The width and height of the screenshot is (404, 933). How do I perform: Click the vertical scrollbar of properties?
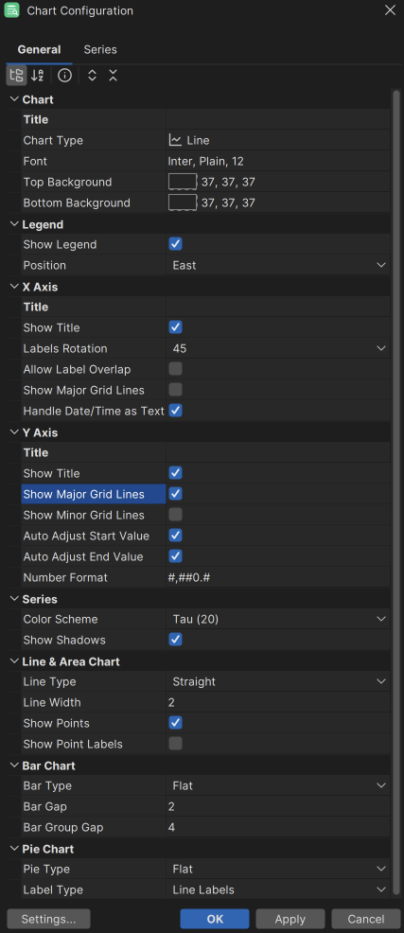(x=396, y=494)
